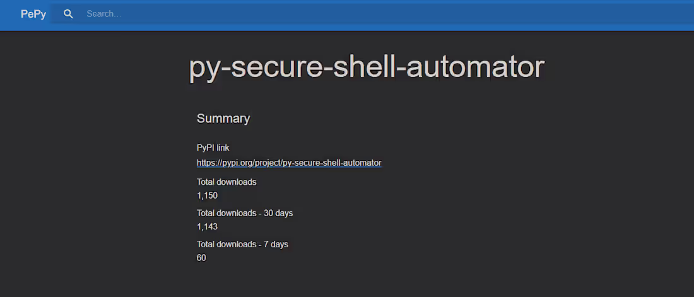The image size is (694, 297).
Task: Click "30 days" in the downloads label
Action: pos(278,213)
